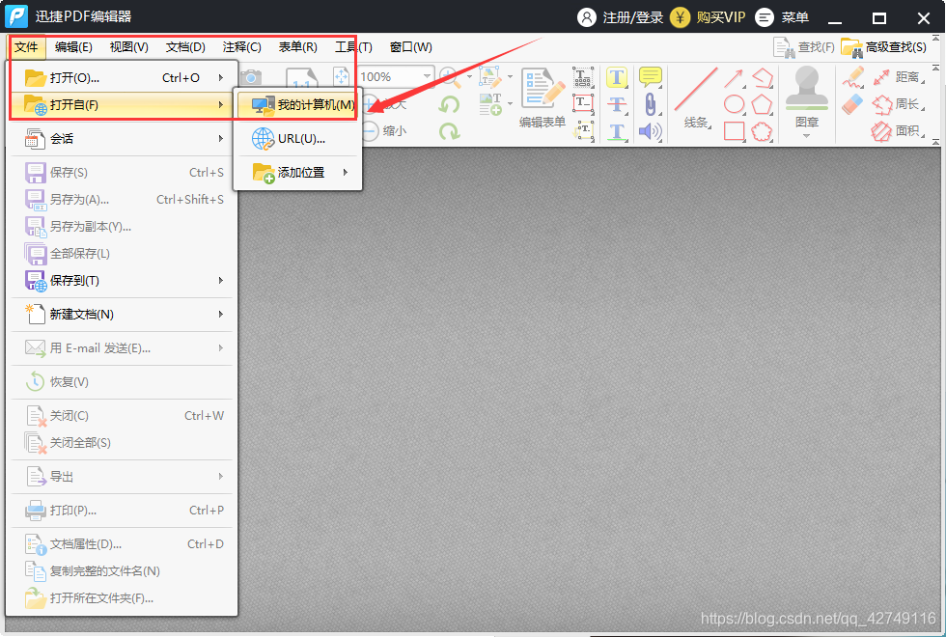Rotate view counterclockwise green arrow
Screen dimensions: 946x637
(449, 104)
